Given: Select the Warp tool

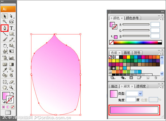Looking at the screenshot, I should (x=5, y=51).
